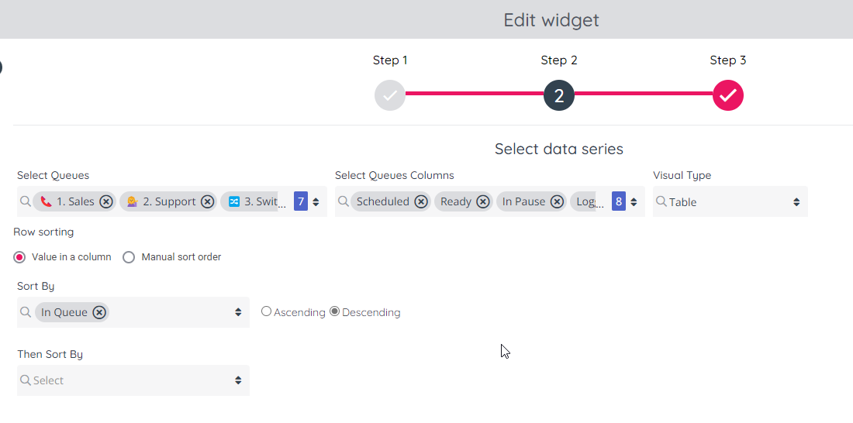The width and height of the screenshot is (853, 423).
Task: Expand the Select Queues Columns dropdown arrow
Action: (634, 202)
